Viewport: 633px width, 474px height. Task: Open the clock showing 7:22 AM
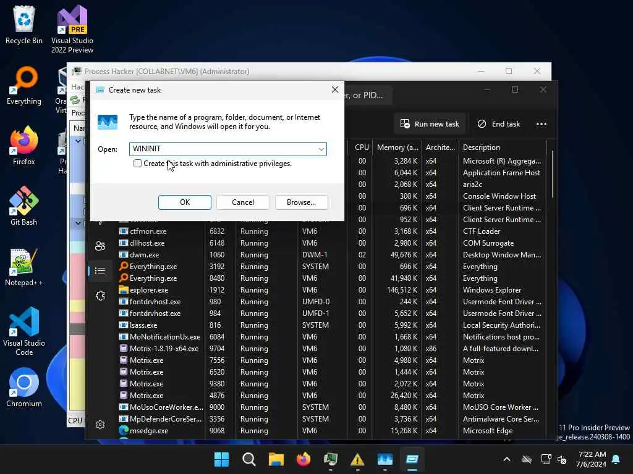click(591, 459)
